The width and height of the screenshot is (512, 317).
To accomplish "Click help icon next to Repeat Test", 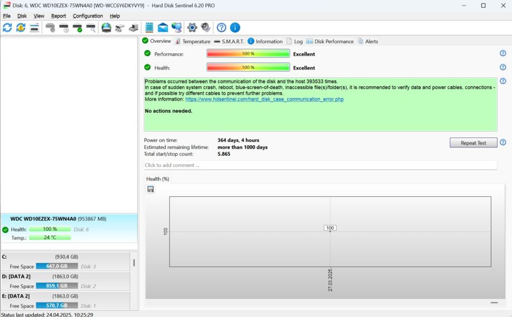I will coord(503,143).
